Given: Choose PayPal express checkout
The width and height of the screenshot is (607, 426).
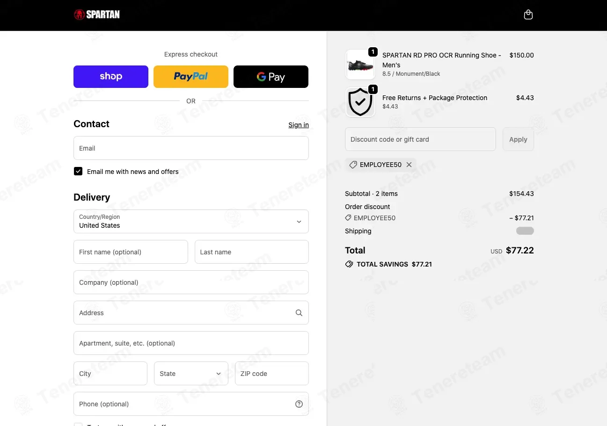Looking at the screenshot, I should click(191, 77).
